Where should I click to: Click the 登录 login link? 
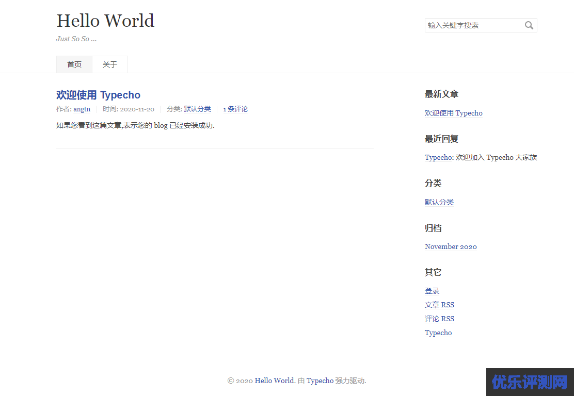click(x=432, y=291)
